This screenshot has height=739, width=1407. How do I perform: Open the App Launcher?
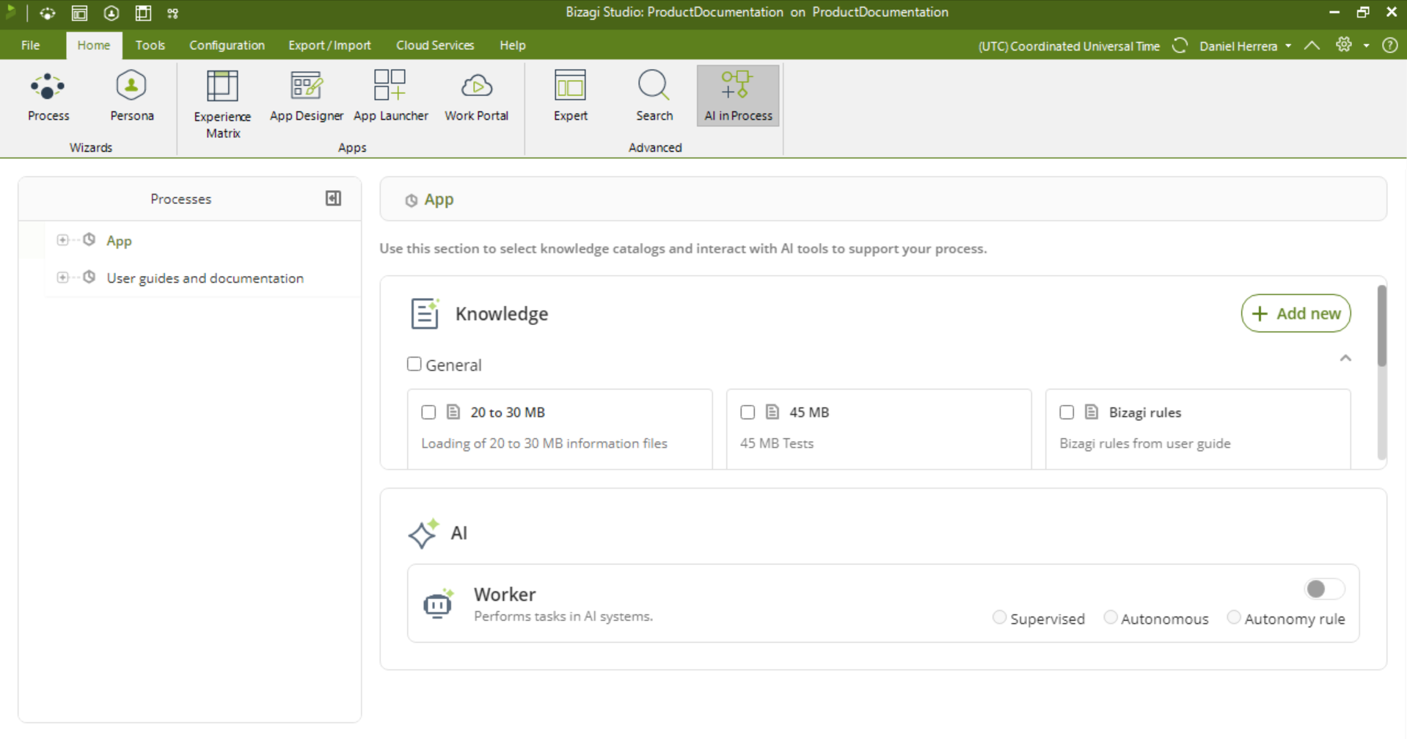point(390,97)
